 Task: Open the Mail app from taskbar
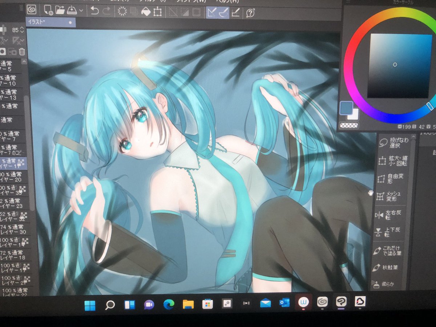(266, 303)
